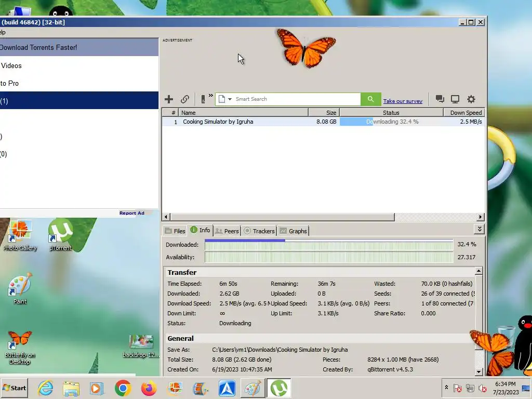Select the to Pro sidebar item
Screen dimensions: 532x399
[x=79, y=83]
